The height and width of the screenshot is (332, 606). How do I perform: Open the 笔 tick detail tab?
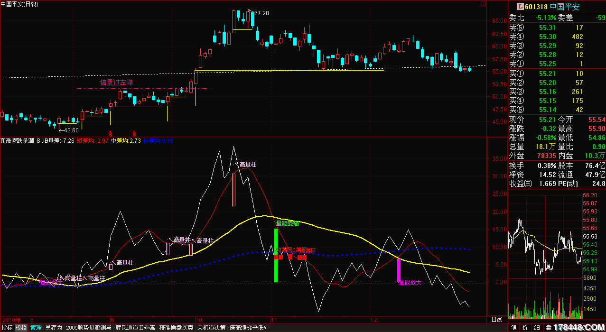coord(513,327)
